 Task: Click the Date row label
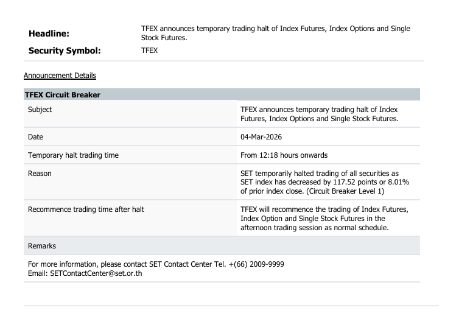[36, 138]
